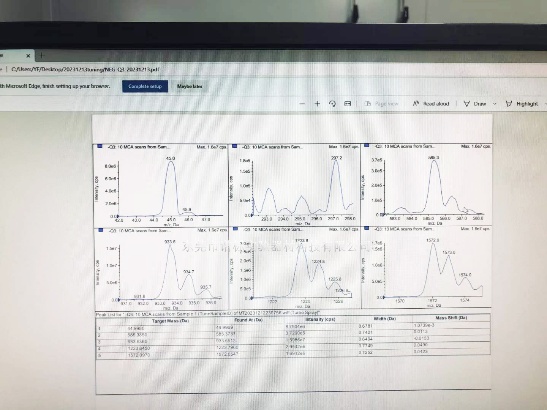The height and width of the screenshot is (410, 547).
Task: Click the Mass Shift (Da) column header
Action: (451, 318)
